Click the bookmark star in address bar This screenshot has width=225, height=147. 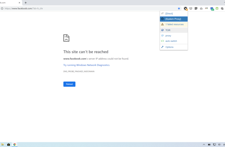click(x=179, y=8)
